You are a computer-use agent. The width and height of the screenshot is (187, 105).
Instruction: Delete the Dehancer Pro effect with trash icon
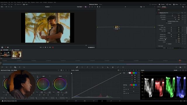coord(182,13)
